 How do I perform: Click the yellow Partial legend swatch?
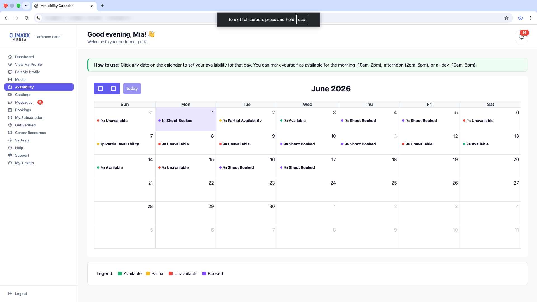(148, 273)
